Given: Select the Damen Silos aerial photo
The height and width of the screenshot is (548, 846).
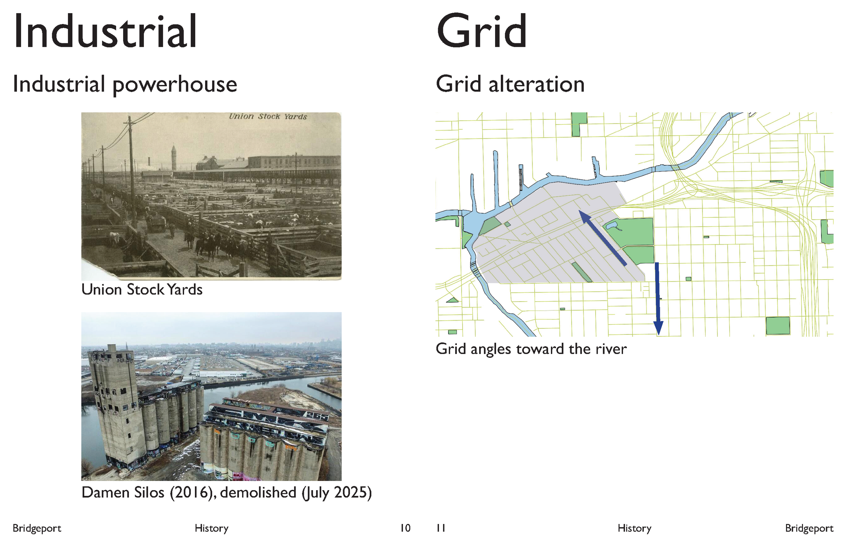Looking at the screenshot, I should [211, 396].
